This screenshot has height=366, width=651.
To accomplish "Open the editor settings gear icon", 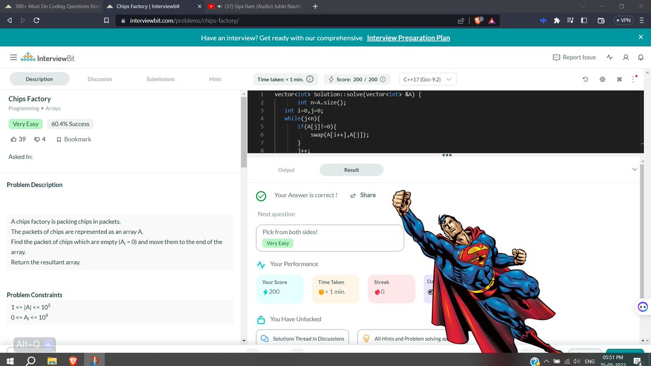I will point(602,79).
